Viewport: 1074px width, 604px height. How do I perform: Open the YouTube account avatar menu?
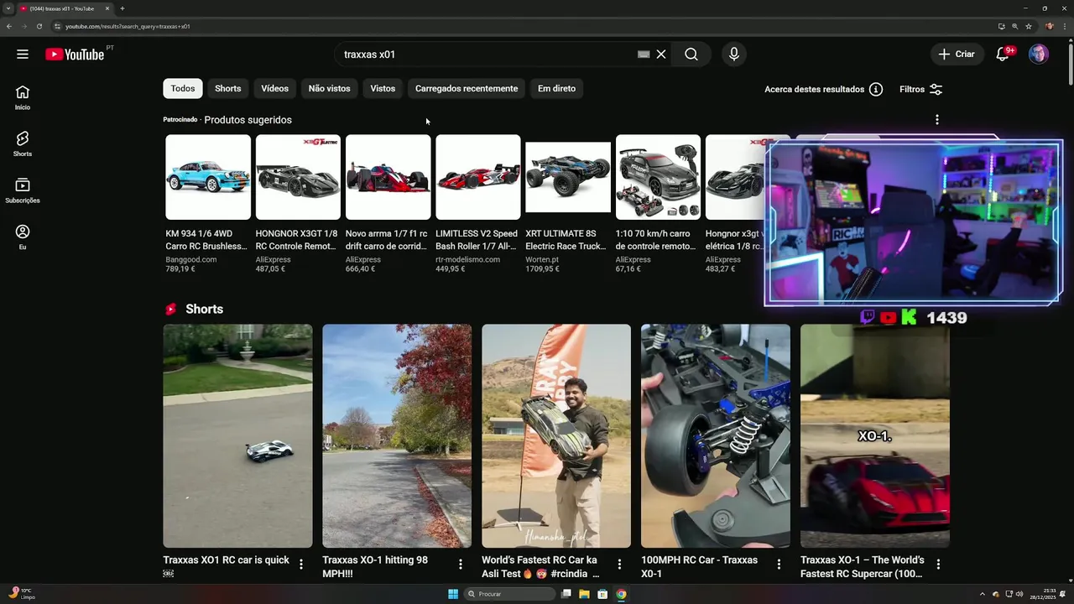point(1039,55)
